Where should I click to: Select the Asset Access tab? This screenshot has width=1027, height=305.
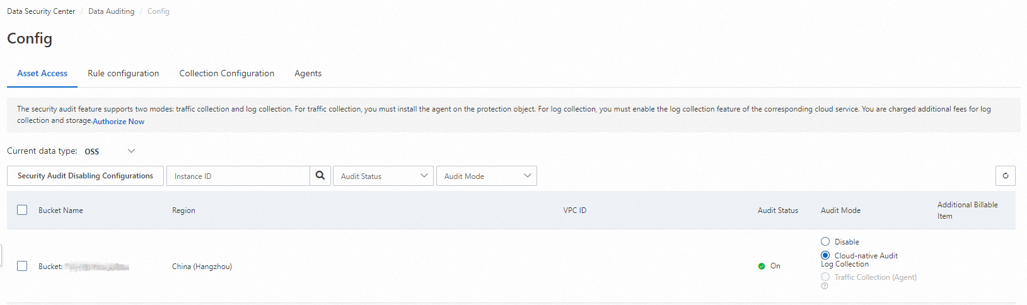point(42,73)
